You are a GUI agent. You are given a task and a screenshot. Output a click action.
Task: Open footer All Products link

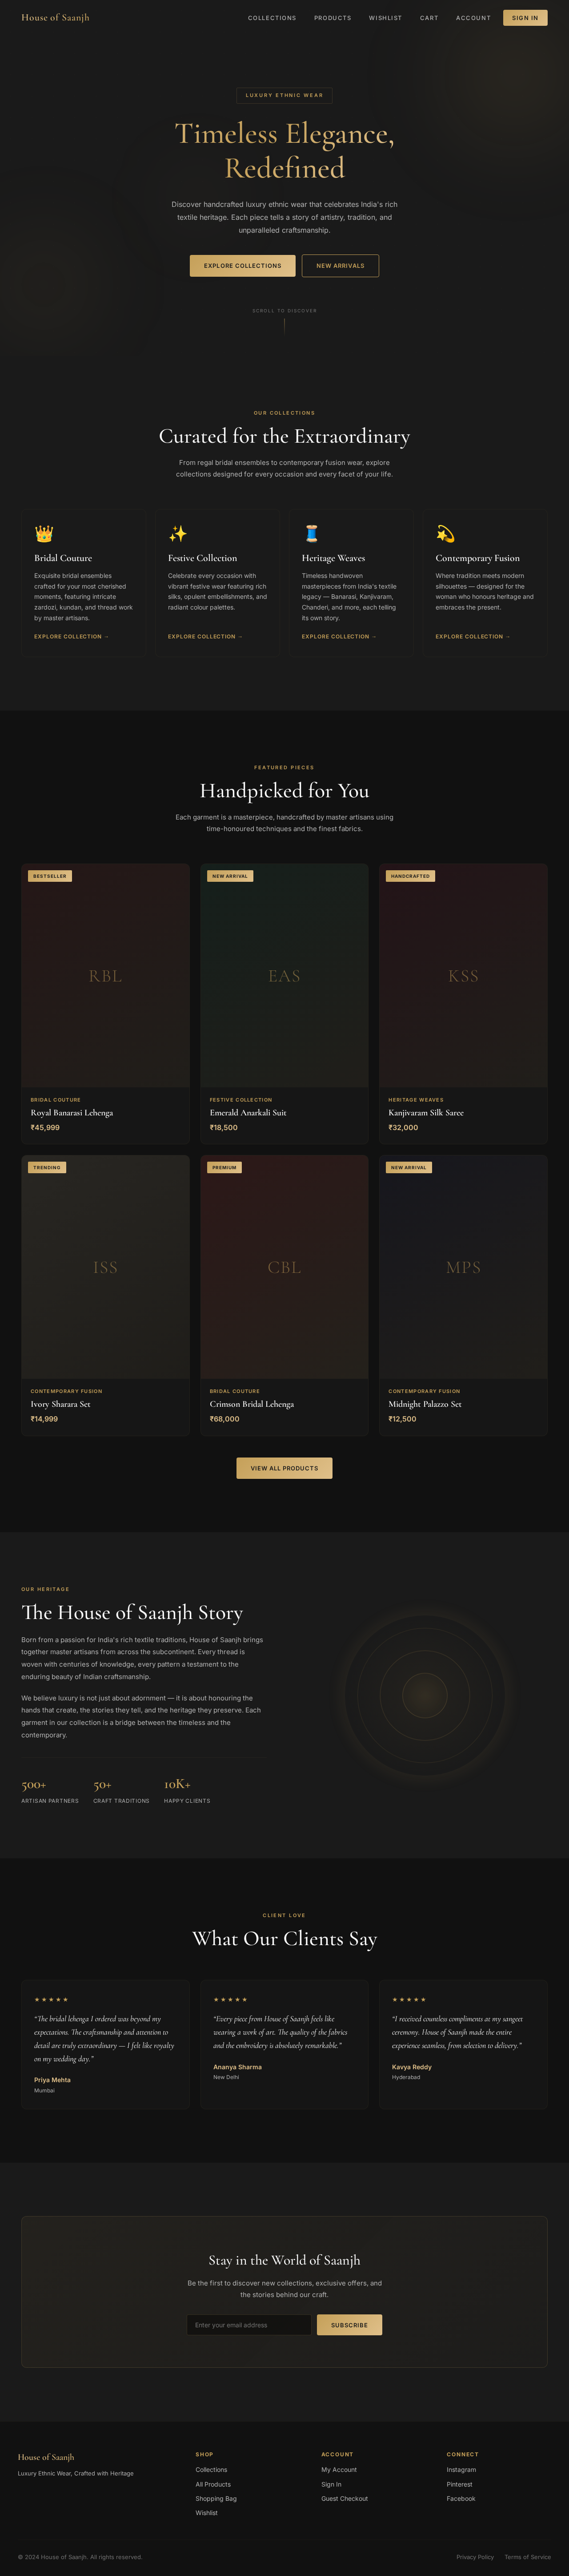(x=213, y=2485)
